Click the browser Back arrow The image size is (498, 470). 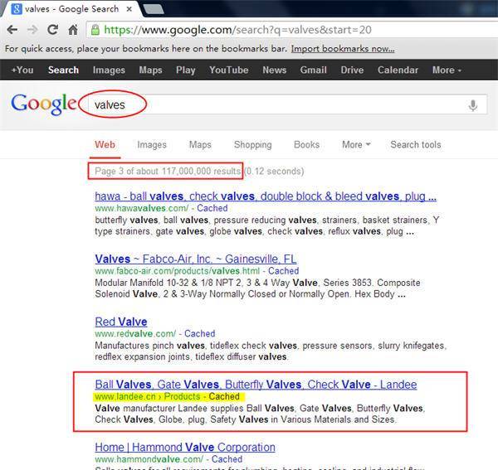tap(12, 30)
